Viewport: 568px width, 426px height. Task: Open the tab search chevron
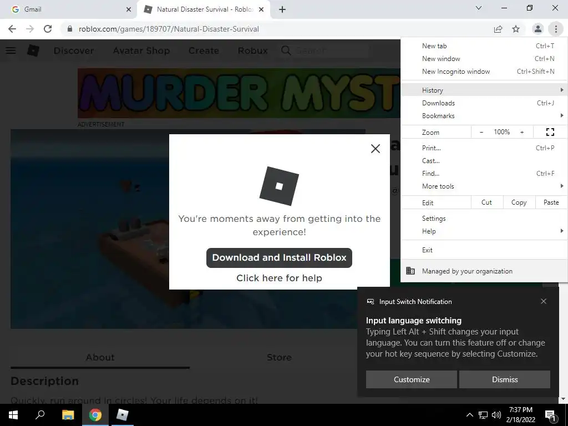[x=479, y=8]
